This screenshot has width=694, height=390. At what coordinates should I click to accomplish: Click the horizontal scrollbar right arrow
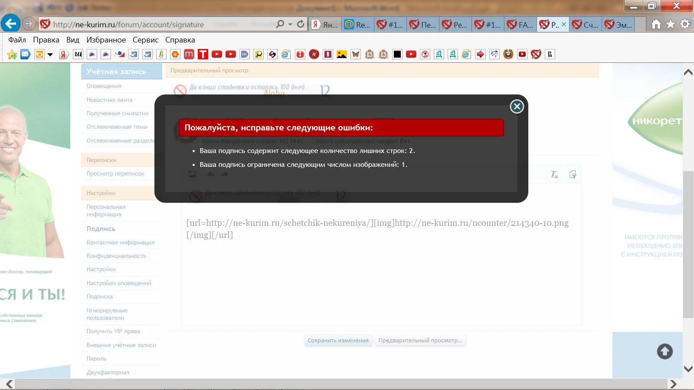pyautogui.click(x=673, y=384)
